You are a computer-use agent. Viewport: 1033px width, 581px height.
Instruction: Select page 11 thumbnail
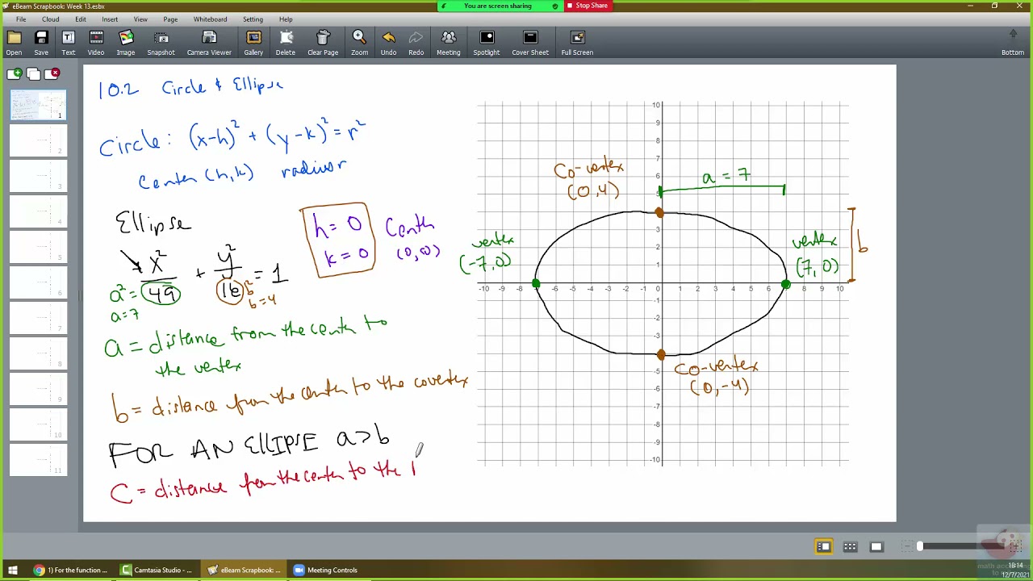(38, 460)
